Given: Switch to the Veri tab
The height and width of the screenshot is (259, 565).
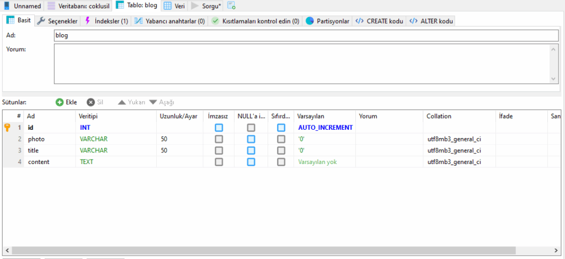Looking at the screenshot, I should tap(172, 6).
